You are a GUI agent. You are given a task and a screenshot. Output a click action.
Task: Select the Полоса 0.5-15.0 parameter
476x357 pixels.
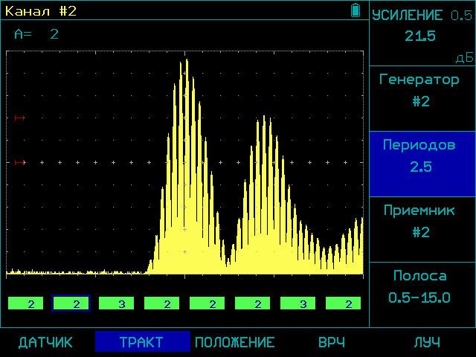[x=421, y=286]
